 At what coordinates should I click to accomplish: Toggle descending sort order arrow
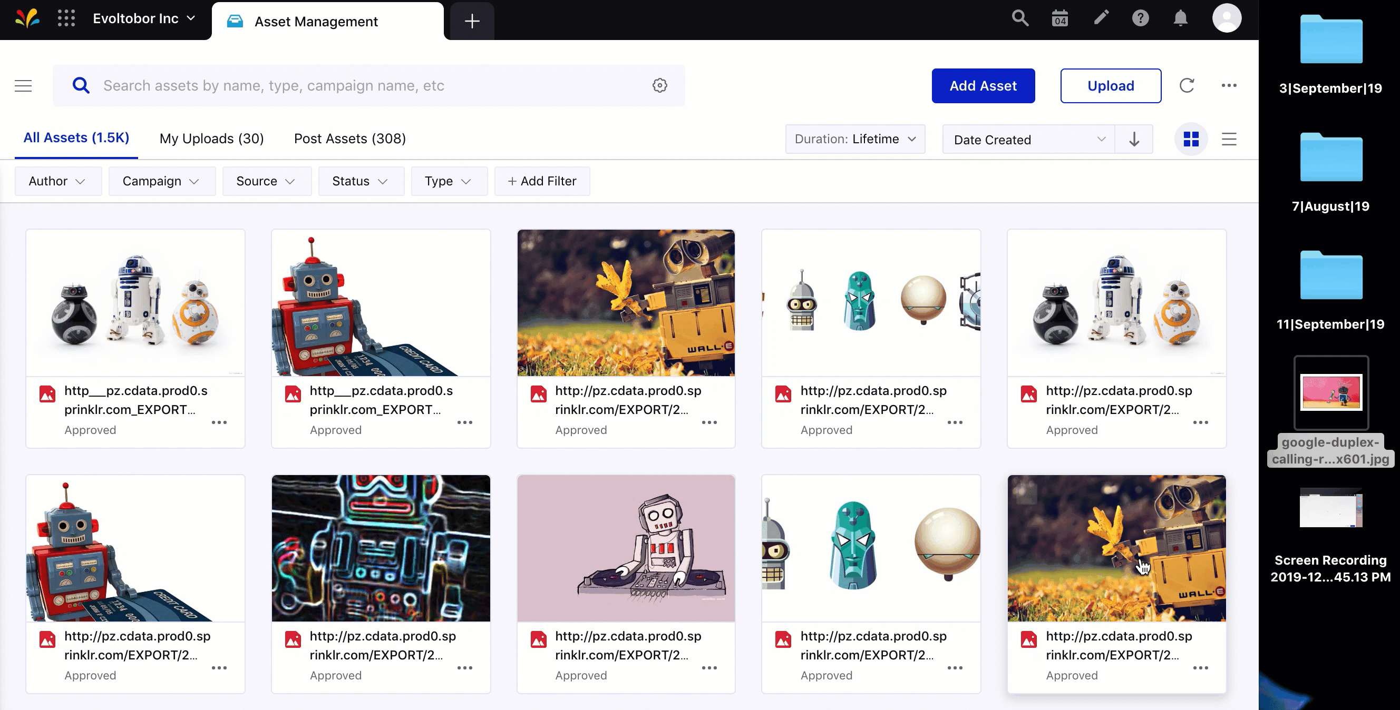point(1134,140)
